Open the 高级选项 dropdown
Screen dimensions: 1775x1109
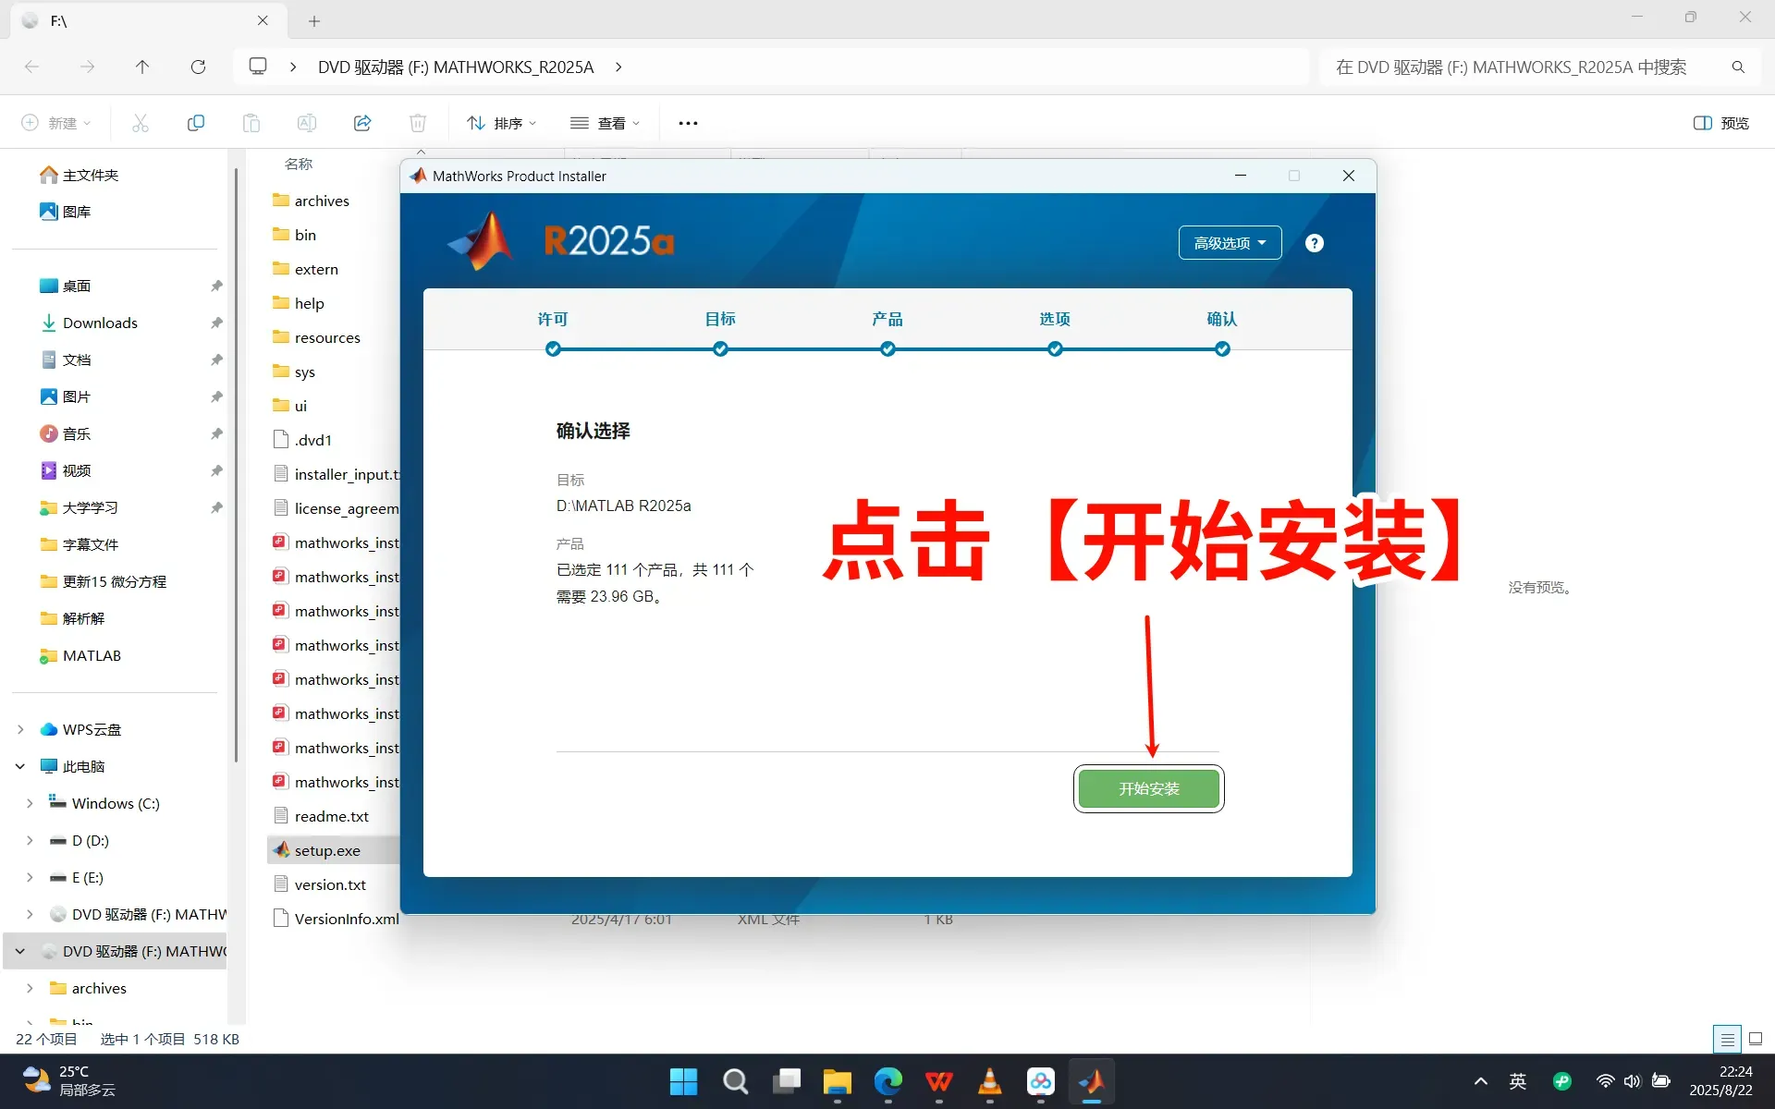click(1229, 243)
